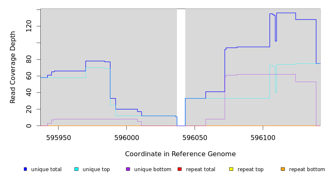Click the 'Coordinate in Reference Genome' axis title
The image size is (329, 179).
[180, 154]
